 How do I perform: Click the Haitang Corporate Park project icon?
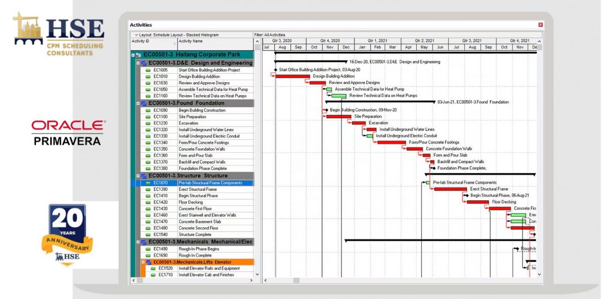click(x=139, y=55)
